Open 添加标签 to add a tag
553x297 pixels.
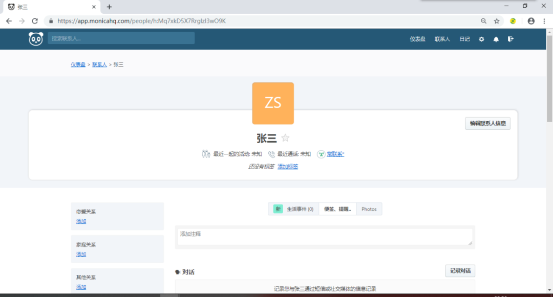click(287, 166)
